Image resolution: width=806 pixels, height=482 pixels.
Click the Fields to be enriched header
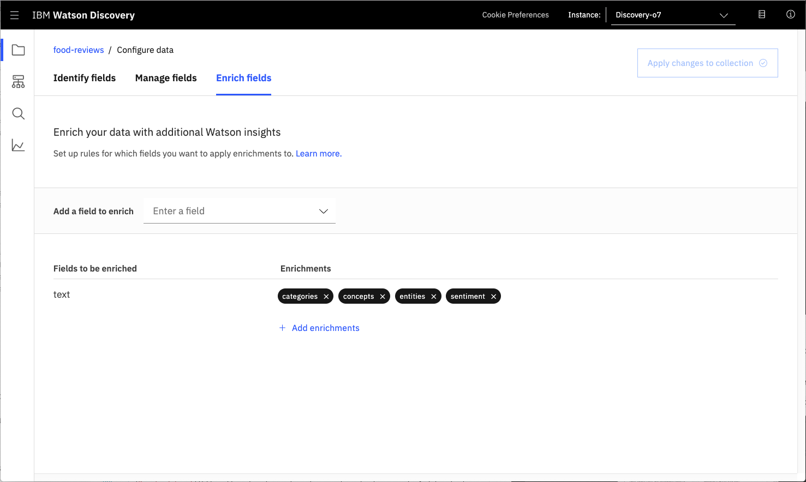click(95, 269)
